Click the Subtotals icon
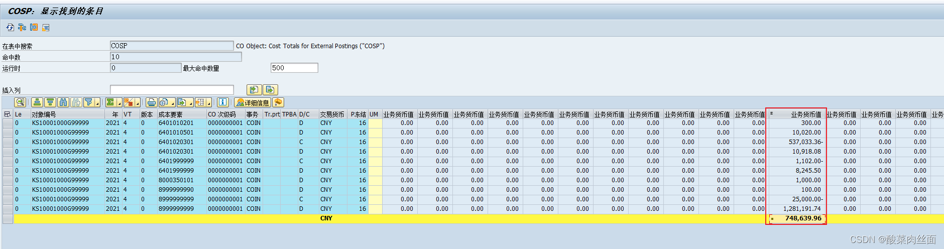Viewport: 944px width, 249px height. coord(129,102)
